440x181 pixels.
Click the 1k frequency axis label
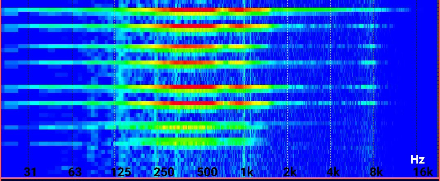click(x=247, y=172)
